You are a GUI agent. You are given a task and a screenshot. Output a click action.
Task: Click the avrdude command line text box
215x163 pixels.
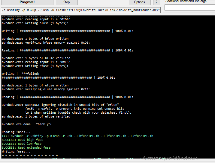pos(81,10)
